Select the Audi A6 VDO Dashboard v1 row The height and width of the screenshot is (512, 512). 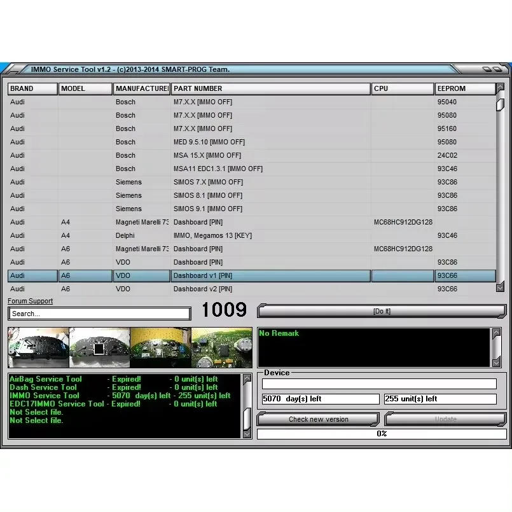(x=254, y=275)
